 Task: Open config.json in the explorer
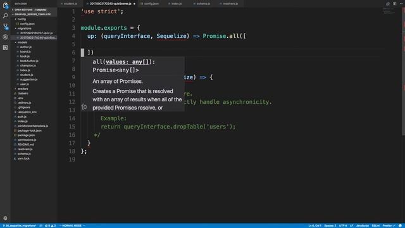coord(27,24)
